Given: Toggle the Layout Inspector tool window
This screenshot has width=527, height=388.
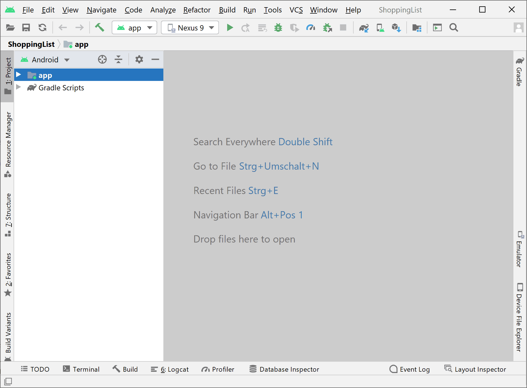Looking at the screenshot, I should (475, 369).
